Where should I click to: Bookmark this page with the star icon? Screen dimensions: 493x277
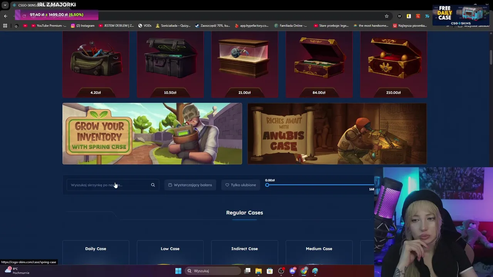(x=387, y=16)
